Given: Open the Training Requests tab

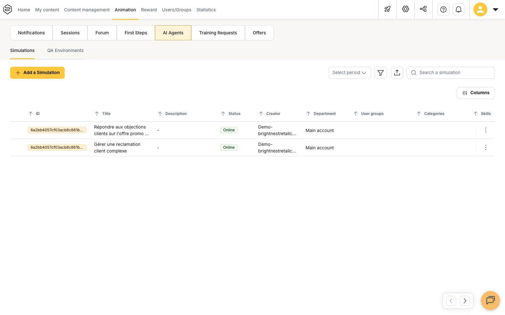Looking at the screenshot, I should [218, 33].
